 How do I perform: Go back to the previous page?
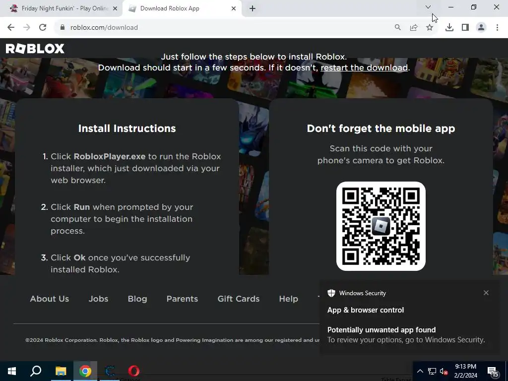[x=11, y=28]
